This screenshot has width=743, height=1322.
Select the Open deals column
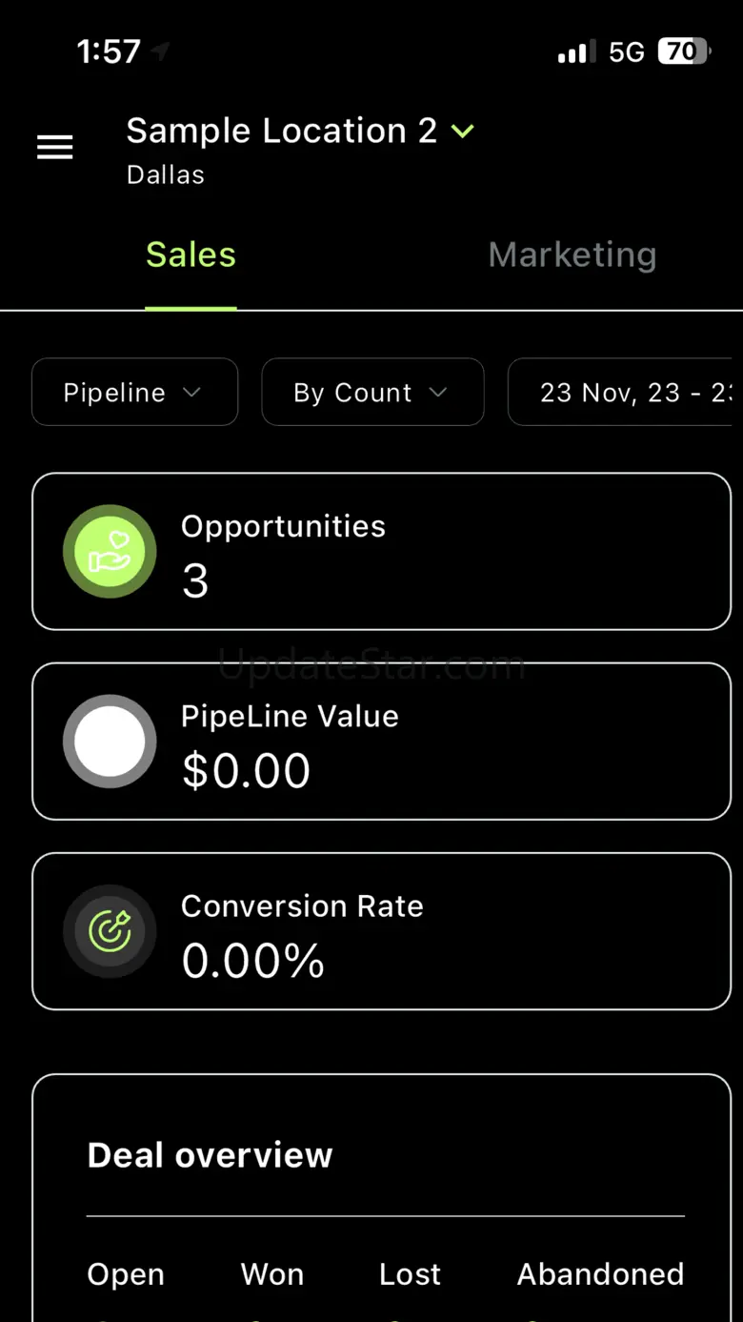(126, 1274)
